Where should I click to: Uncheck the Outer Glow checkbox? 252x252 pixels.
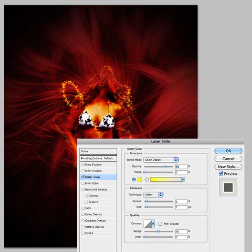[83, 177]
